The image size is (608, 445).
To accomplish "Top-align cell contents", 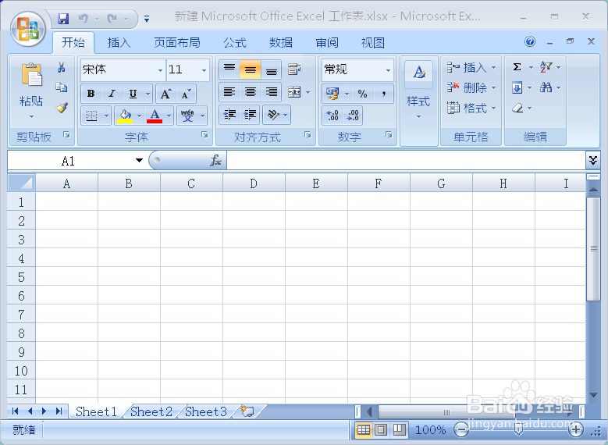I will click(x=229, y=69).
